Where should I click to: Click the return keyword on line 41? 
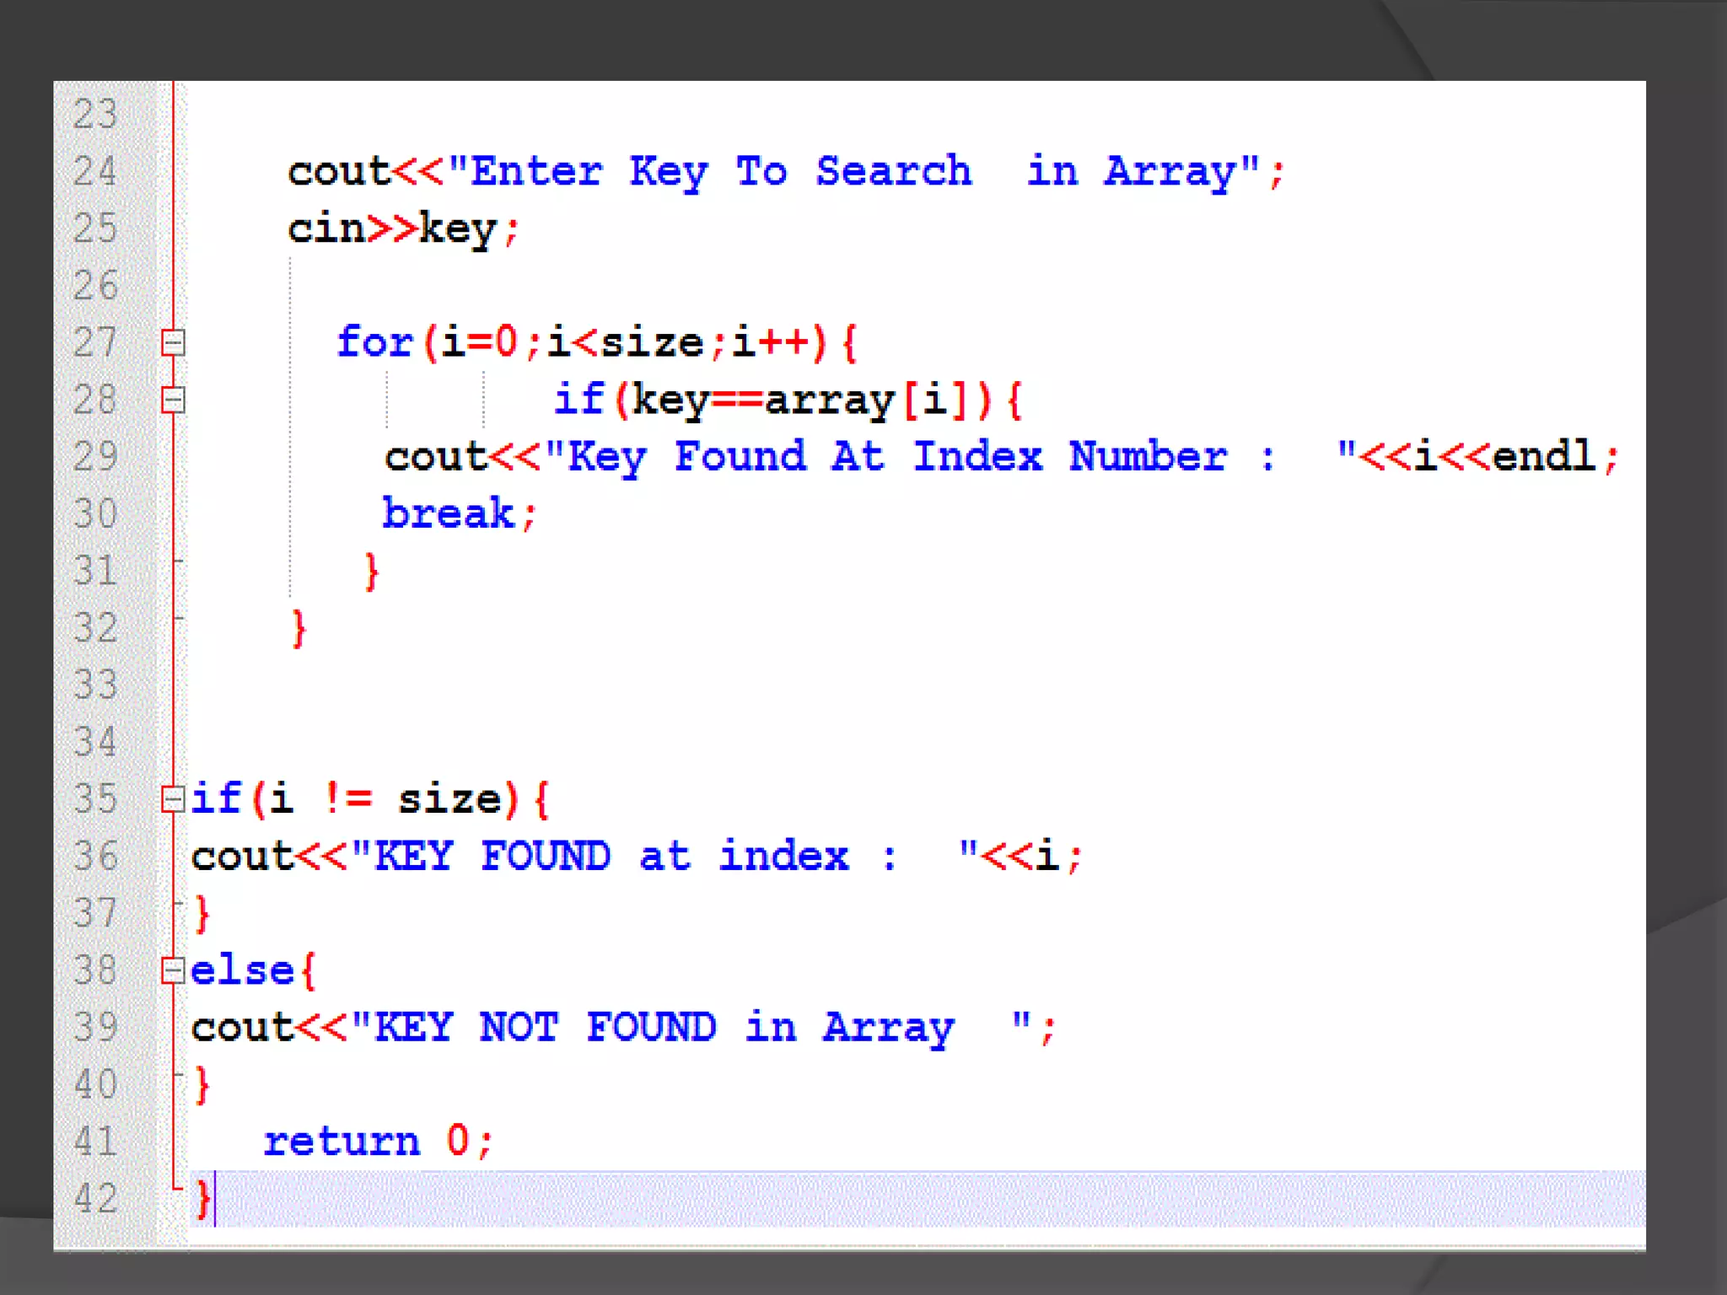342,1142
